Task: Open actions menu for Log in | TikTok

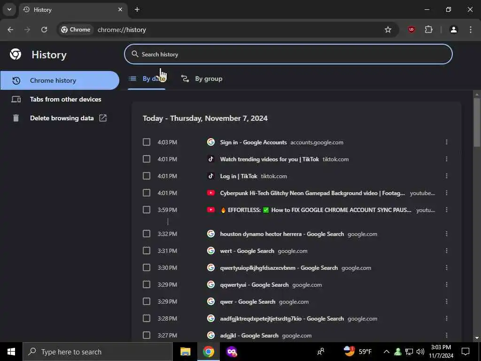Action: tap(446, 176)
